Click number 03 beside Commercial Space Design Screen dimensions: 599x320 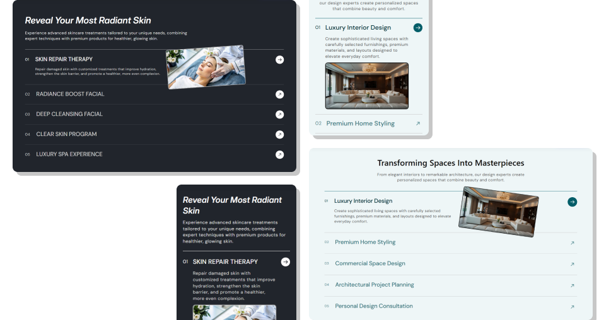pos(327,263)
